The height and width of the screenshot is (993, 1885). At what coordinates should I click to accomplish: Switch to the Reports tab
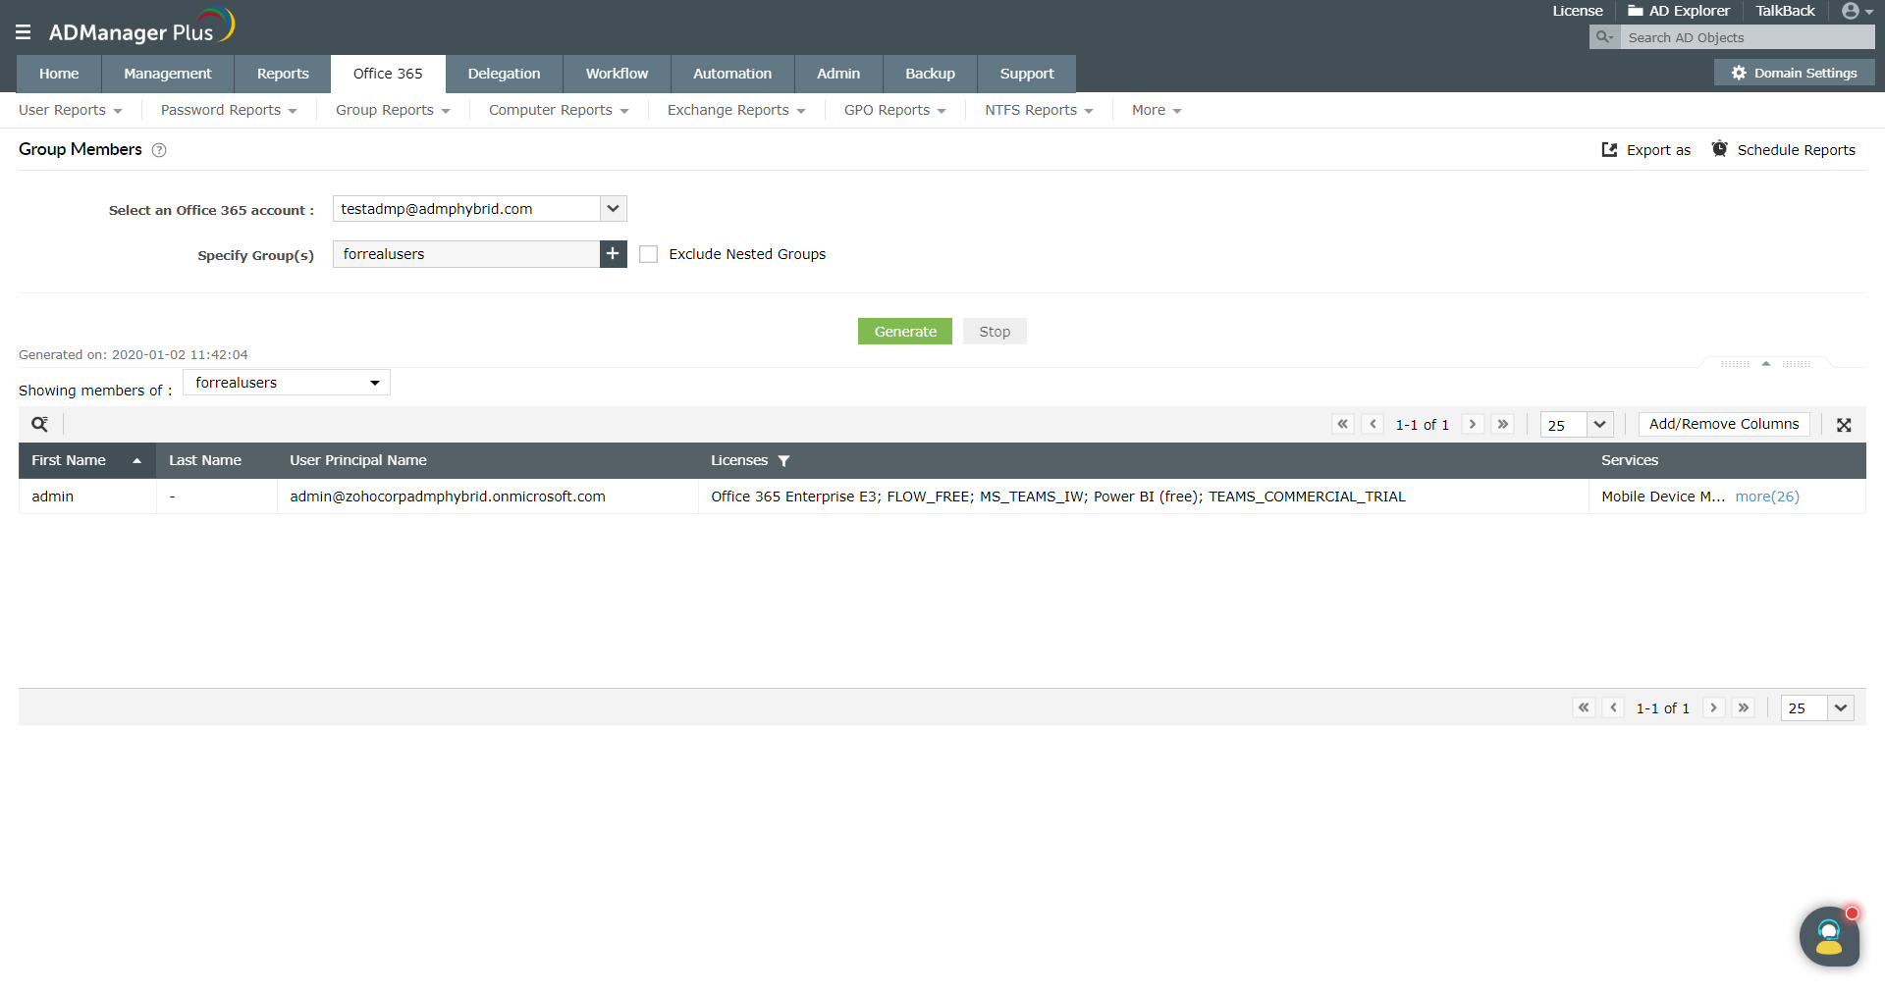283,74
